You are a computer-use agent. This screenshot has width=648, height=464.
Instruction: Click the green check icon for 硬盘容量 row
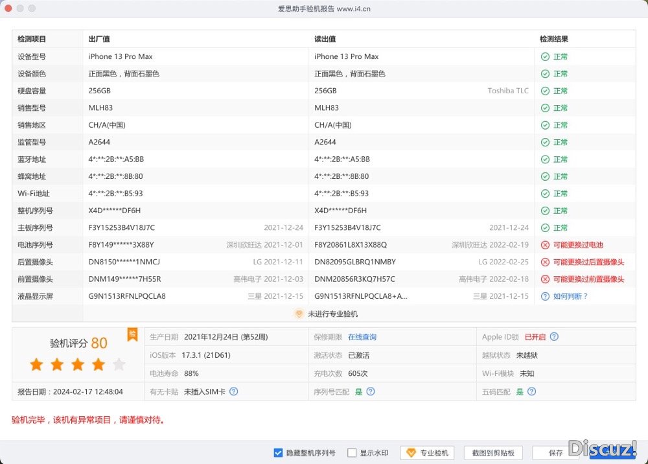(545, 91)
